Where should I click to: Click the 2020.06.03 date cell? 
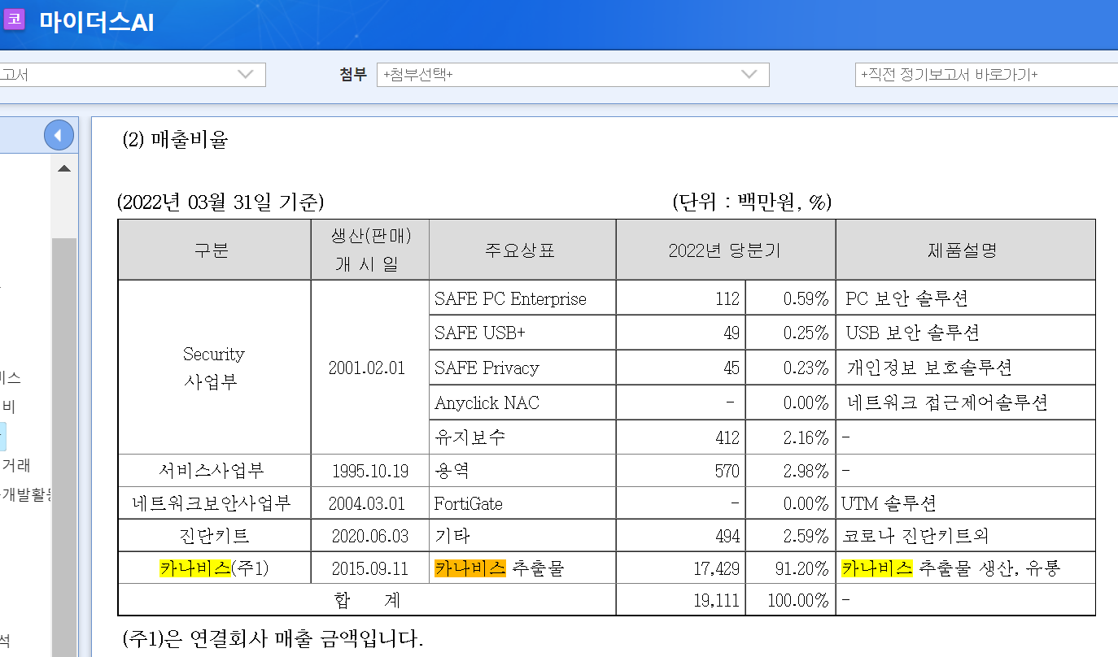click(370, 536)
